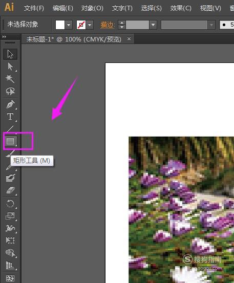Open the 编辑(E) menu
Image resolution: width=234 pixels, height=283 pixels.
(x=63, y=8)
